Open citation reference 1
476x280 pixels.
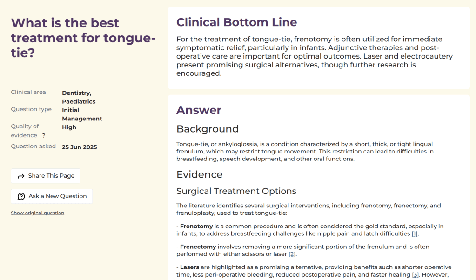tap(415, 234)
